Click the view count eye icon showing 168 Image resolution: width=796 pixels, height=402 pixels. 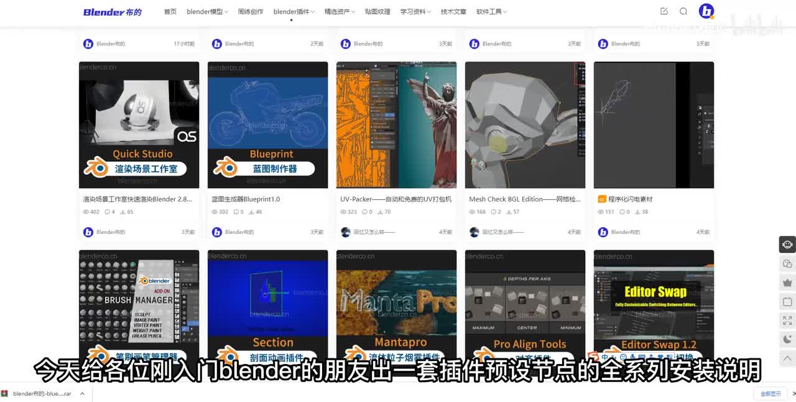tap(472, 212)
